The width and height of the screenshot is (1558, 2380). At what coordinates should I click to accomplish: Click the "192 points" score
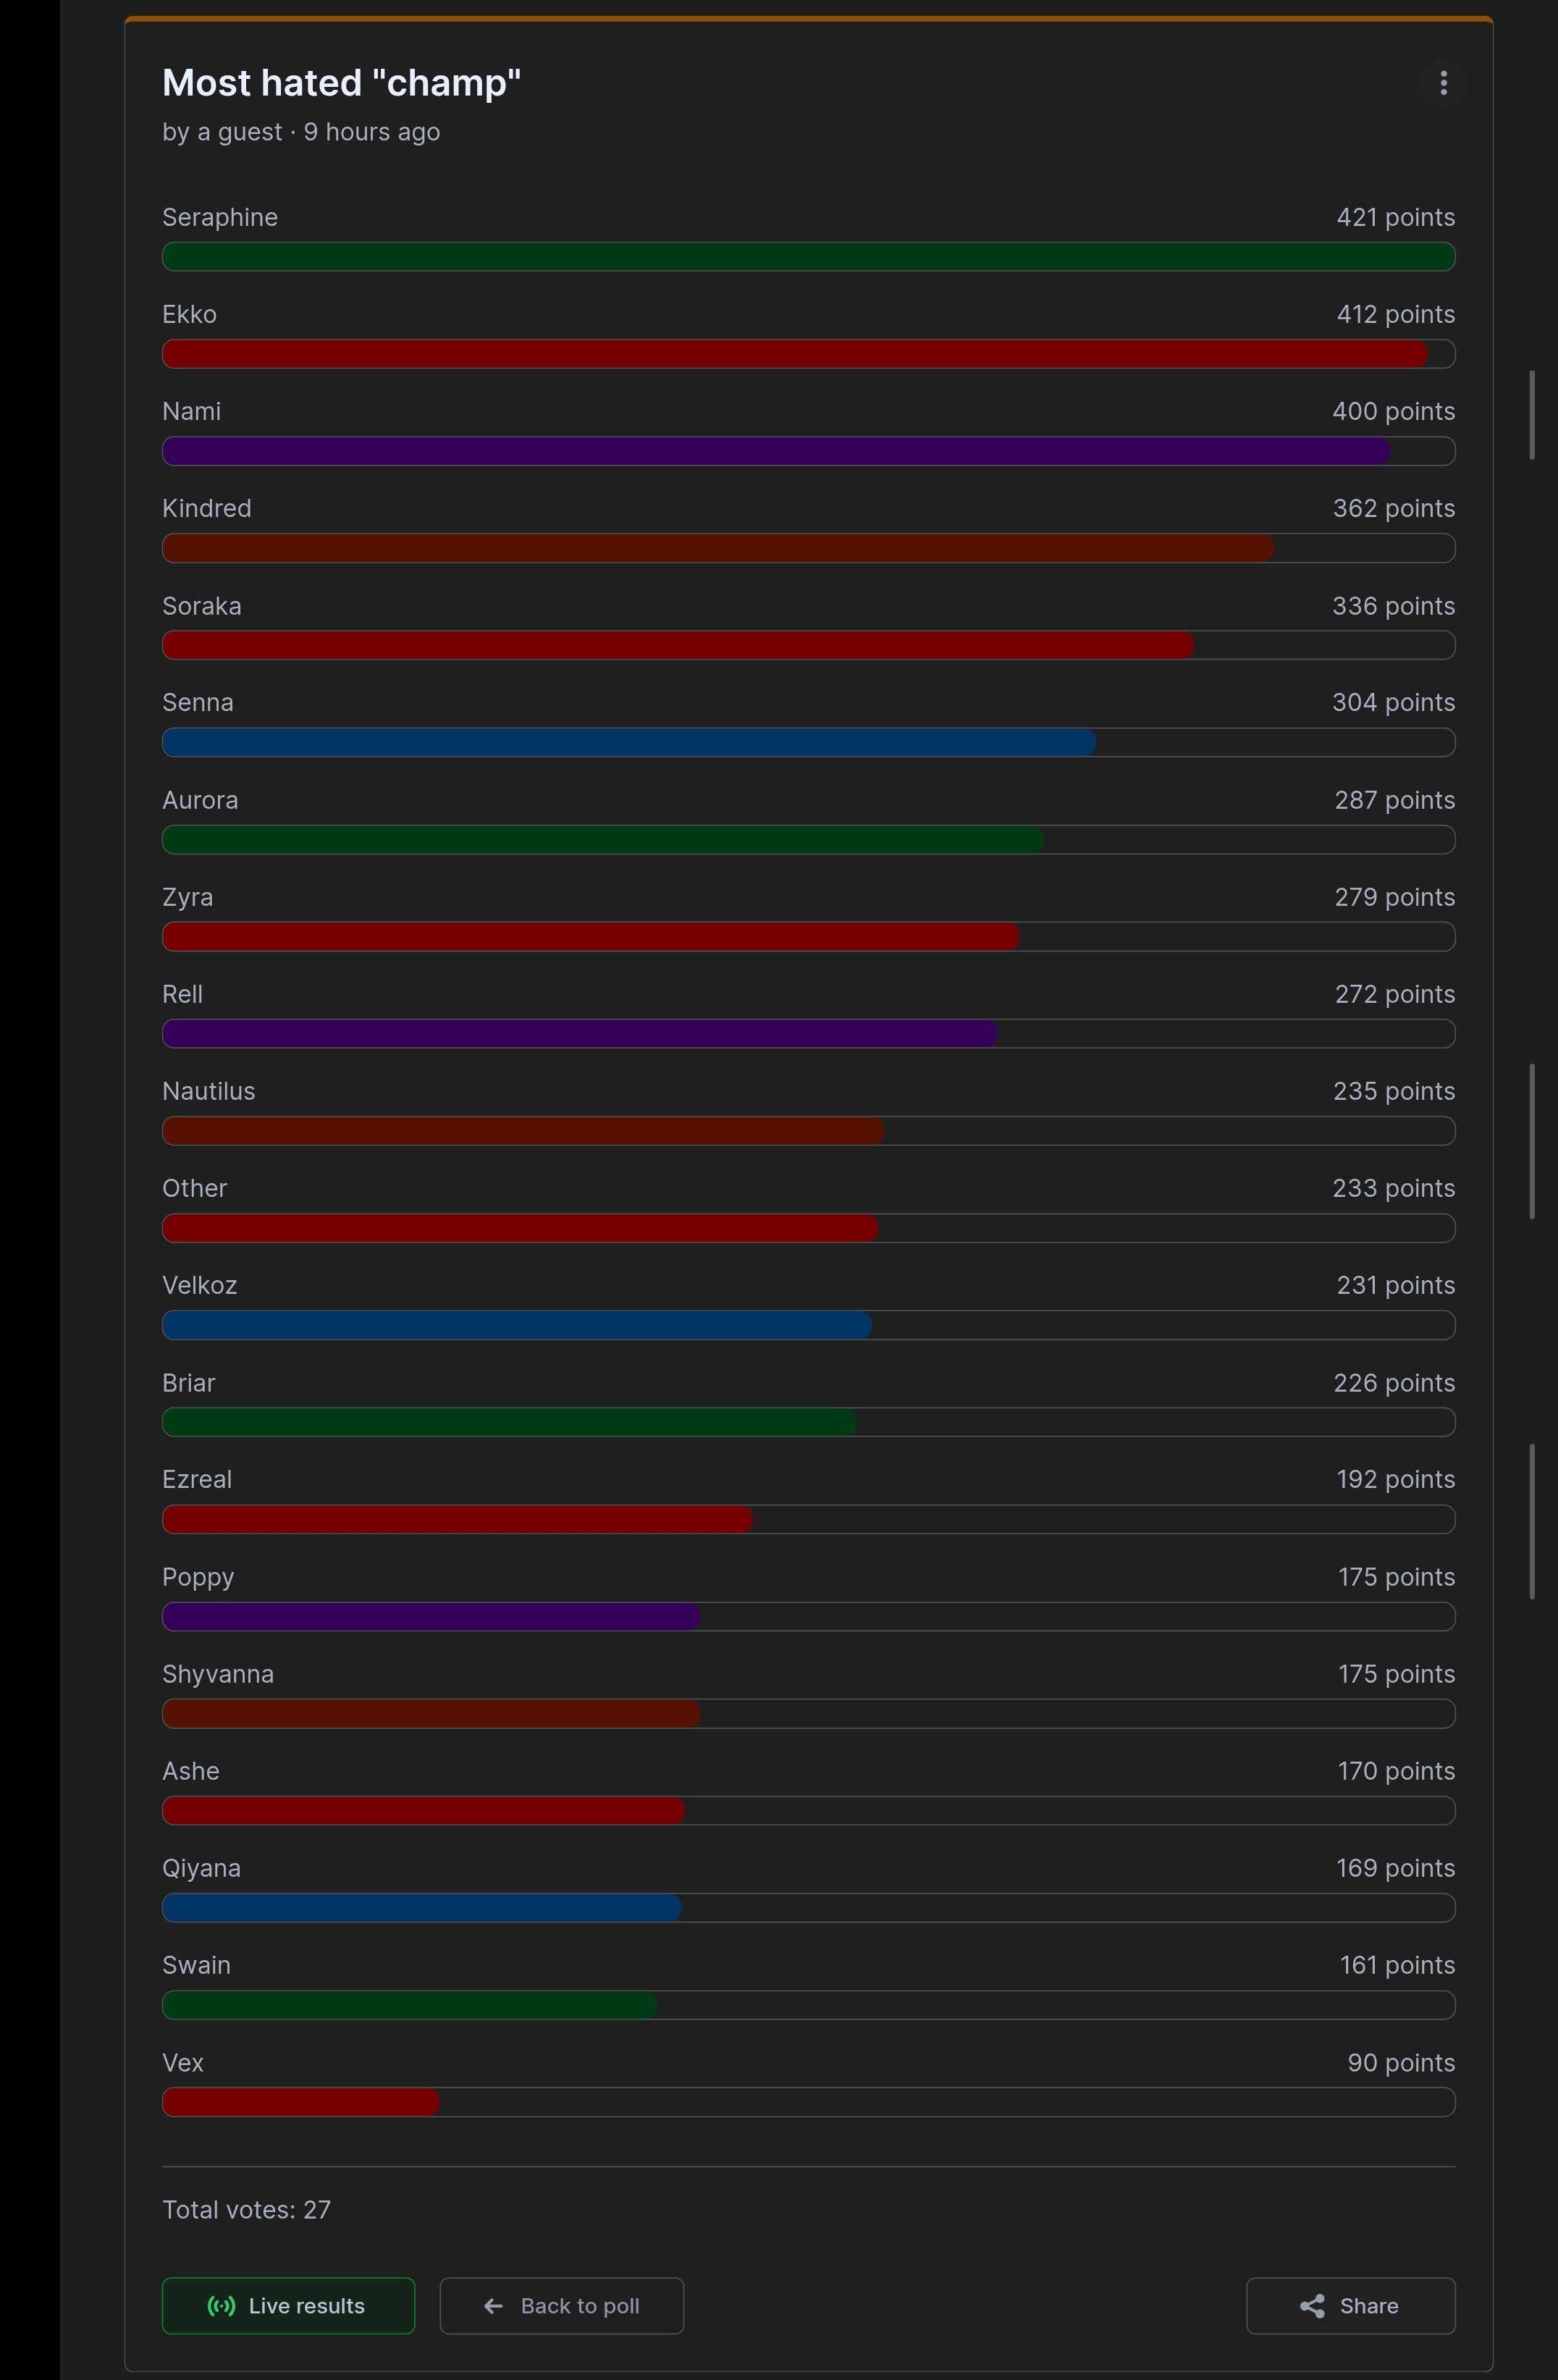[x=1396, y=1479]
